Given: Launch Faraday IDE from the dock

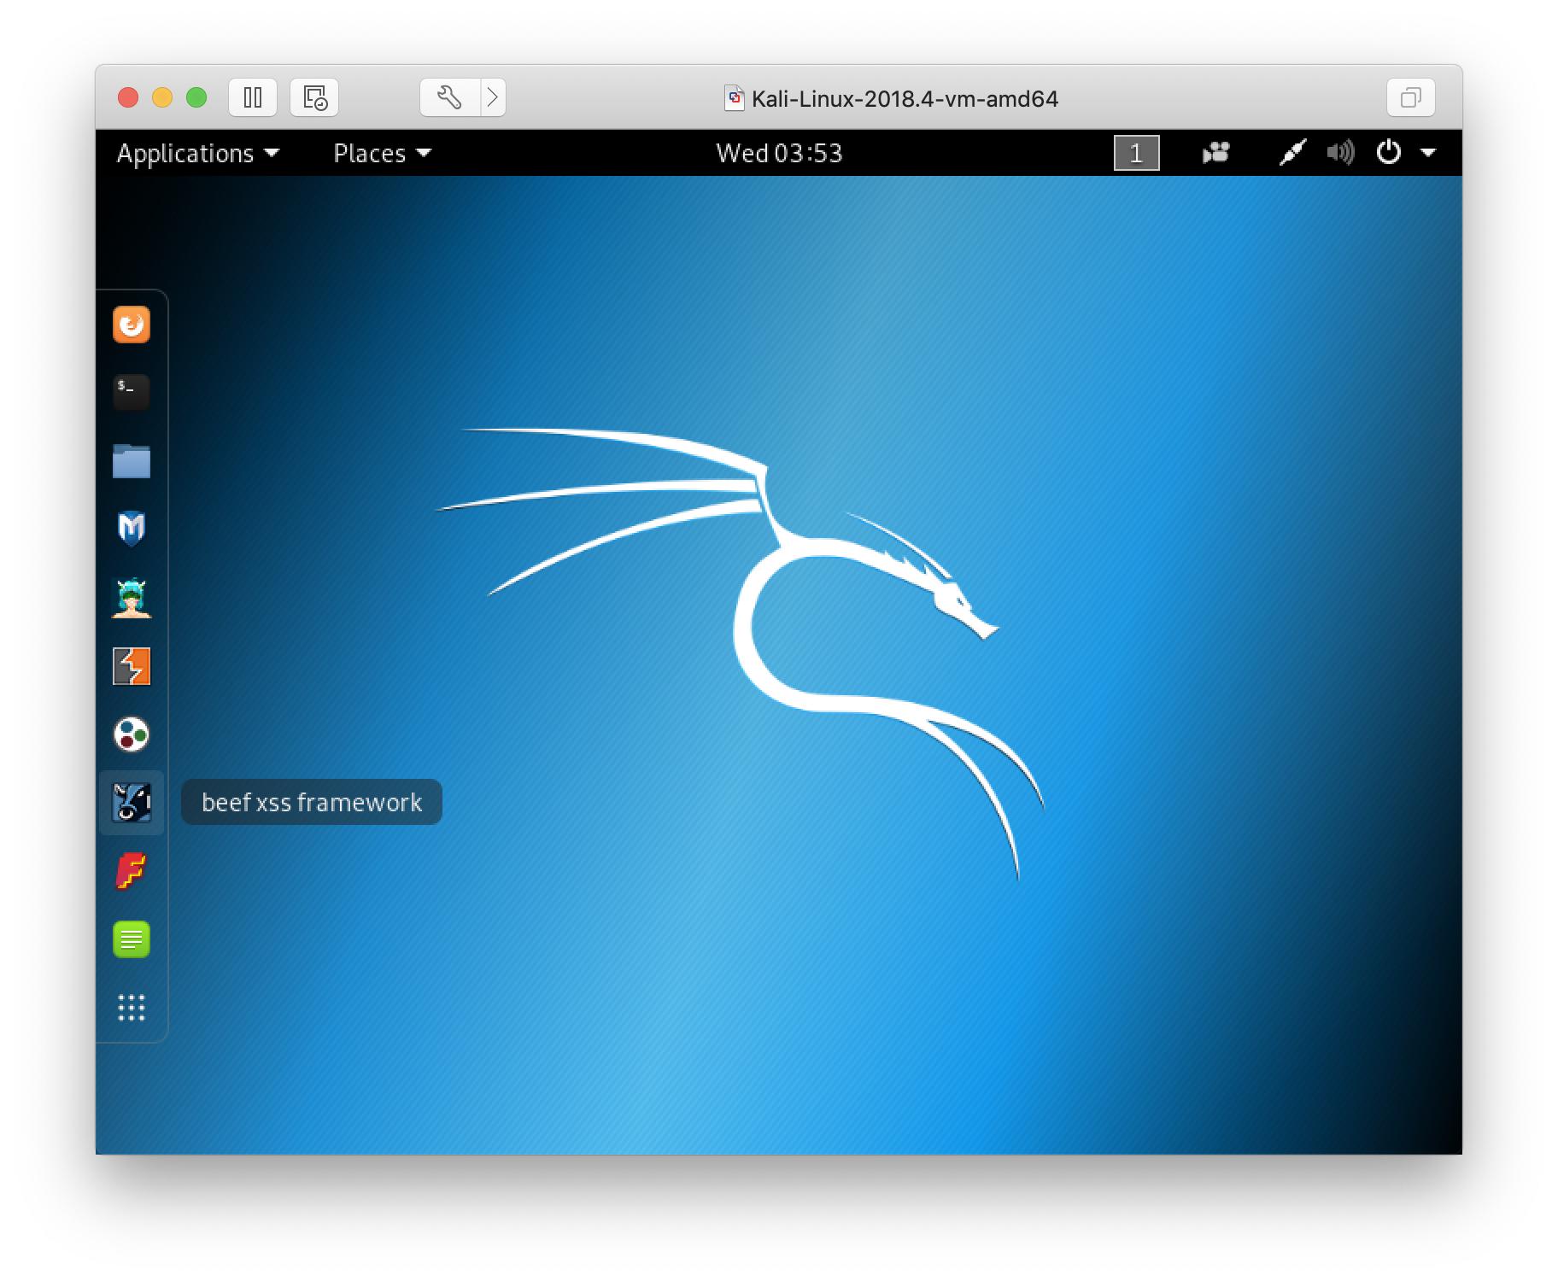Looking at the screenshot, I should 132,871.
